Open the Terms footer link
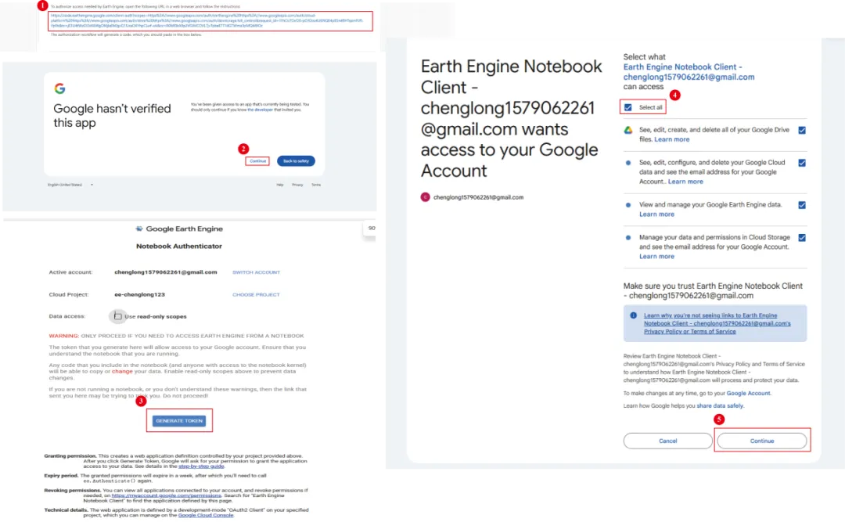Screen dimensions: 845x522 point(316,185)
